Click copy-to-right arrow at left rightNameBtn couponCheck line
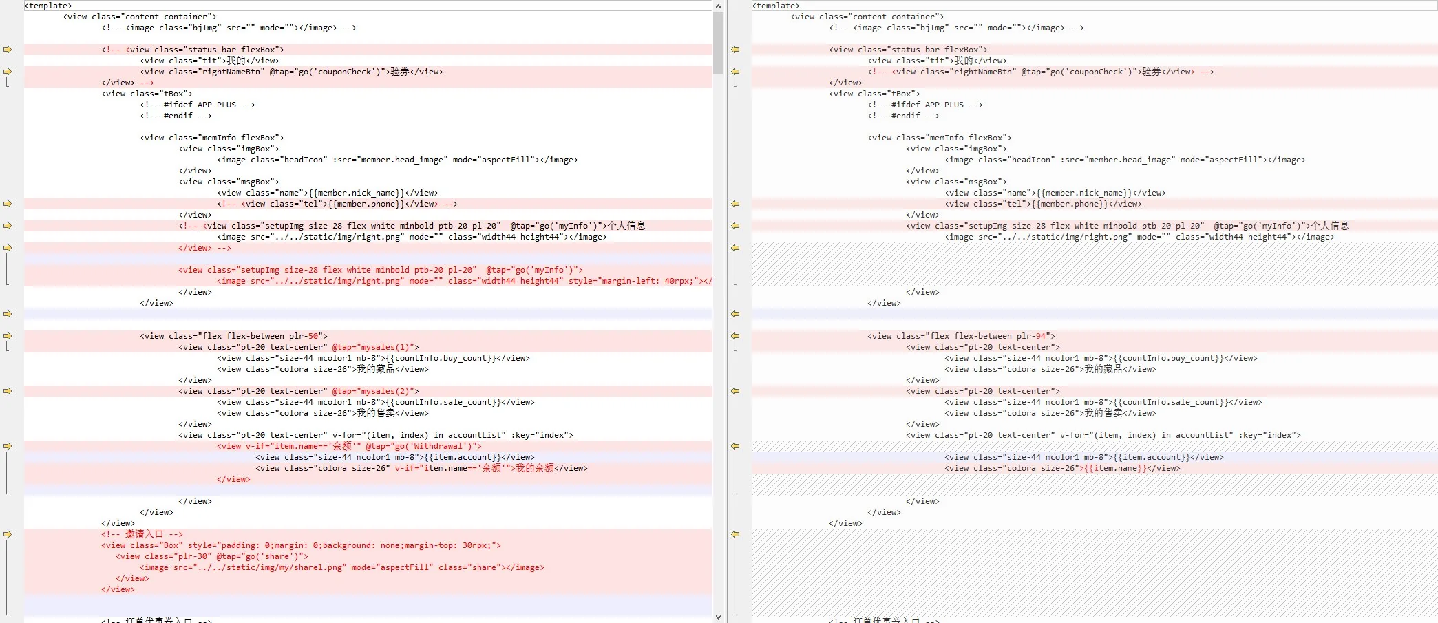The width and height of the screenshot is (1438, 623). [8, 72]
